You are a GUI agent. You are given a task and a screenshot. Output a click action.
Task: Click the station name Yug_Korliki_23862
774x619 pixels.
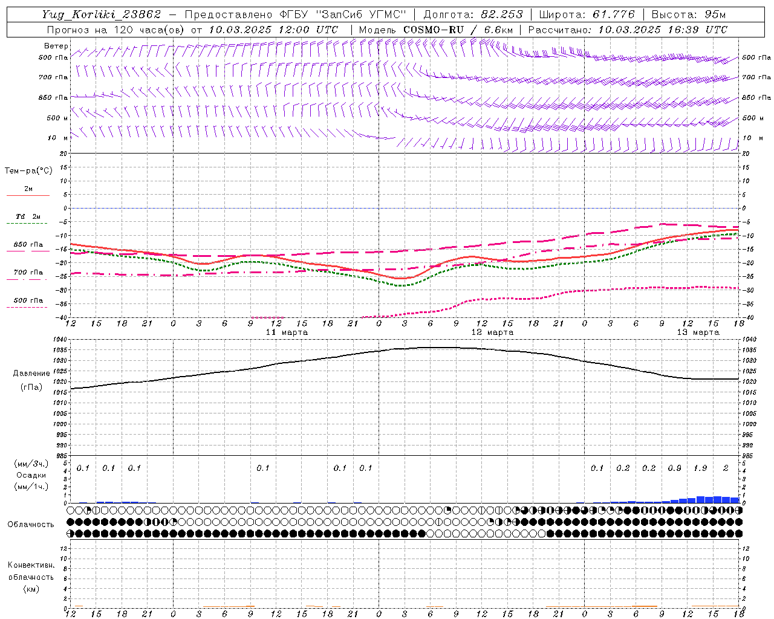click(x=101, y=15)
